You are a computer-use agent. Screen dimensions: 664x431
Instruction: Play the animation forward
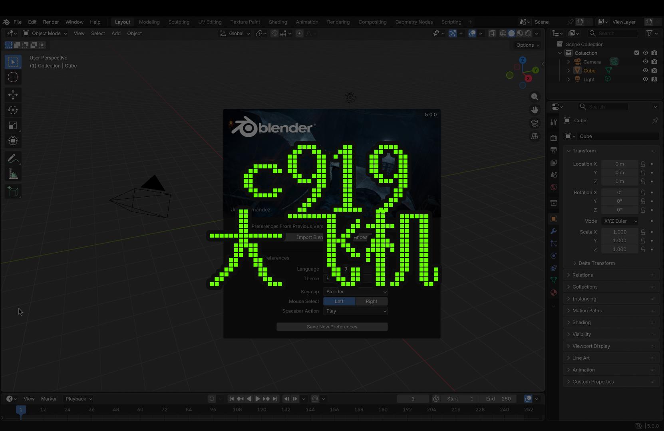[x=258, y=399]
